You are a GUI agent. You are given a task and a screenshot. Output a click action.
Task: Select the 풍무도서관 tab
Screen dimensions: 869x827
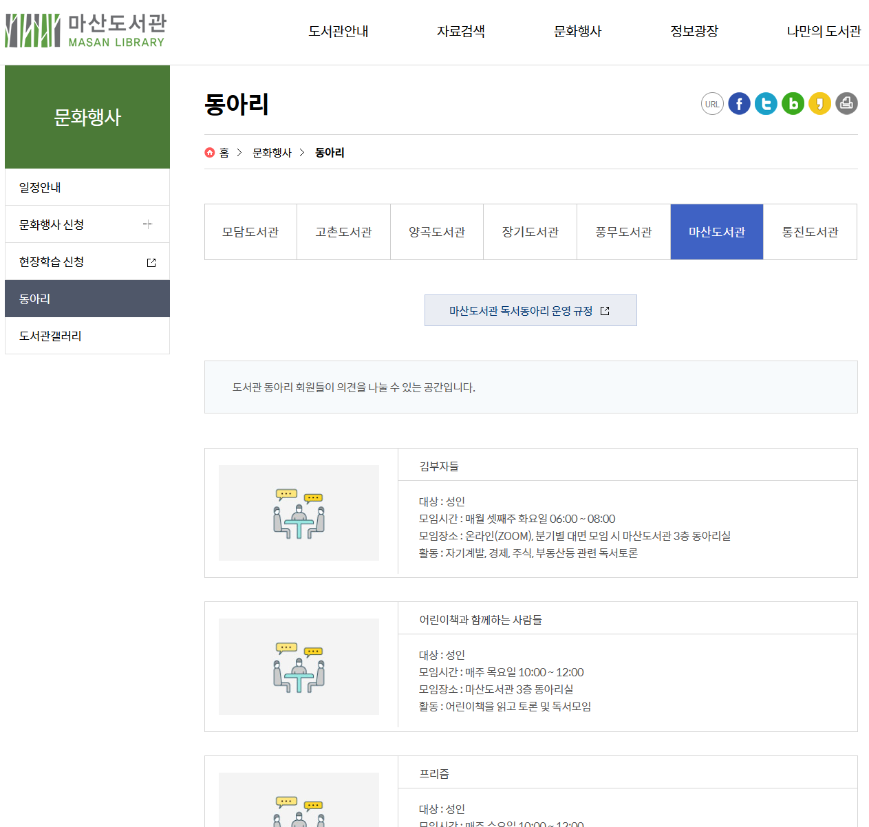[x=623, y=232]
